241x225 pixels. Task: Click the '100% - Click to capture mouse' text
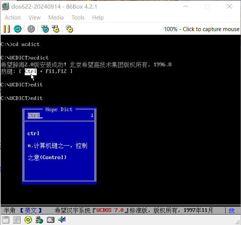tap(202, 29)
